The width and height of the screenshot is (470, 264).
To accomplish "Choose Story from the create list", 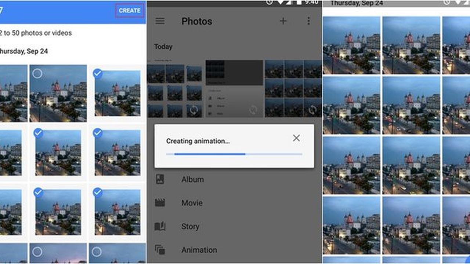I will pyautogui.click(x=190, y=227).
